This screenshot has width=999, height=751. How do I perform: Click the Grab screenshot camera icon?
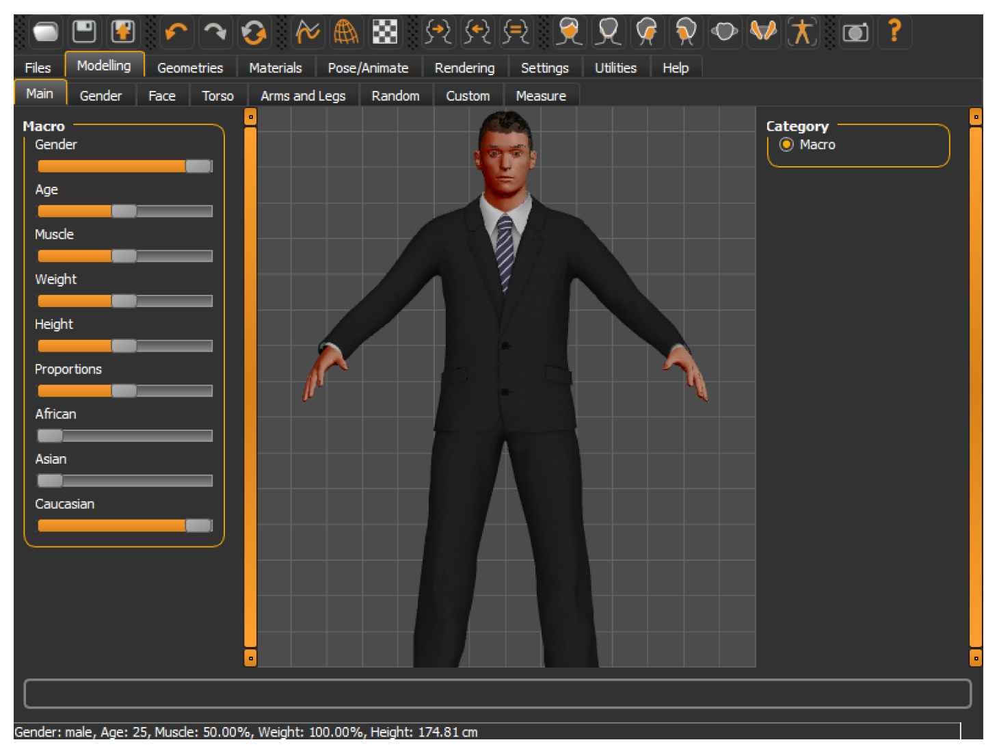point(855,32)
